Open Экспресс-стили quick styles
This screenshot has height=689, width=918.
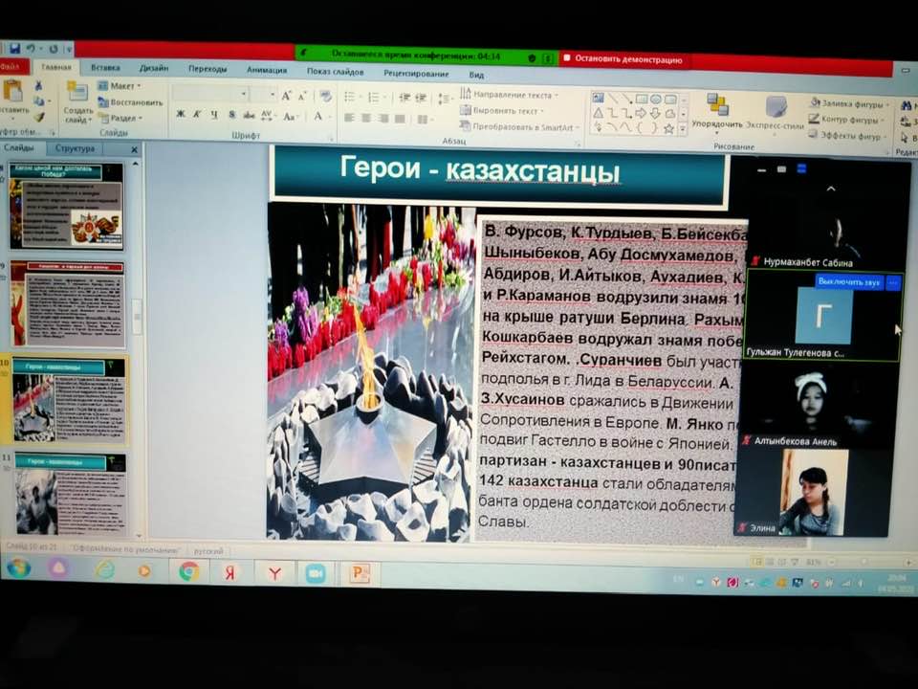pyautogui.click(x=775, y=113)
